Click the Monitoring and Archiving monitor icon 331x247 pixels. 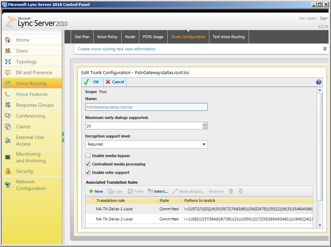tap(8, 157)
